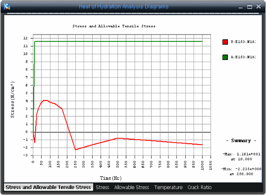This screenshot has width=266, height=195.
Task: Select the Temperature tab
Action: (x=168, y=187)
